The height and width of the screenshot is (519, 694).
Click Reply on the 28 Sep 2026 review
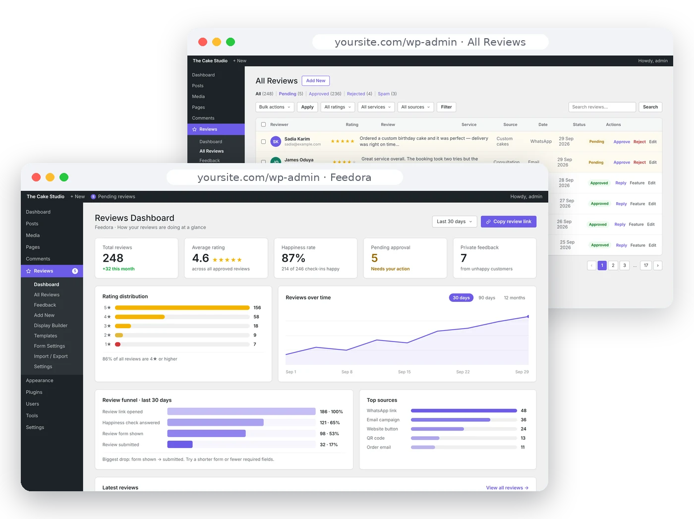pos(621,183)
